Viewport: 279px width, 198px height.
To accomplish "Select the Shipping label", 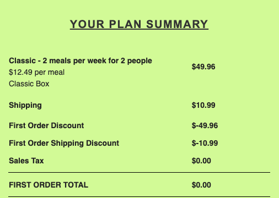I will pyautogui.click(x=25, y=106).
